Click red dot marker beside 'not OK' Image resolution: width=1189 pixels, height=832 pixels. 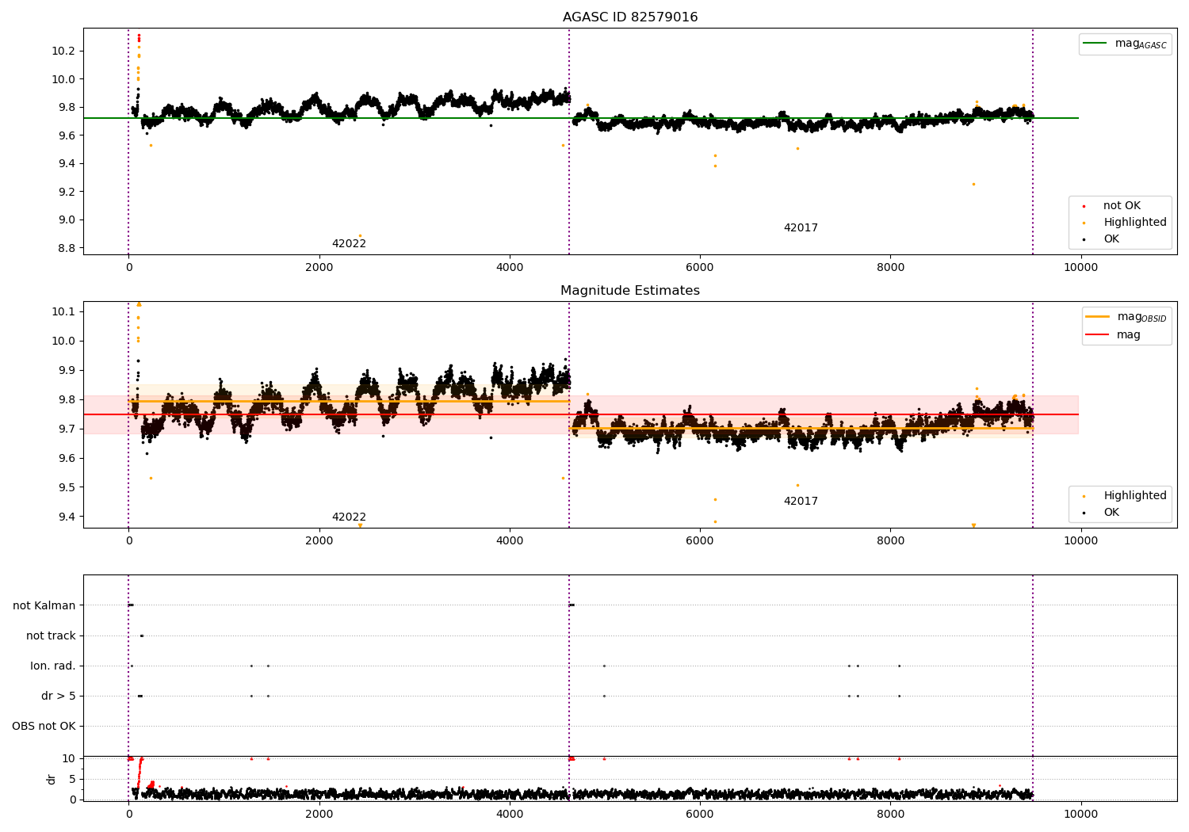pyautogui.click(x=1084, y=206)
